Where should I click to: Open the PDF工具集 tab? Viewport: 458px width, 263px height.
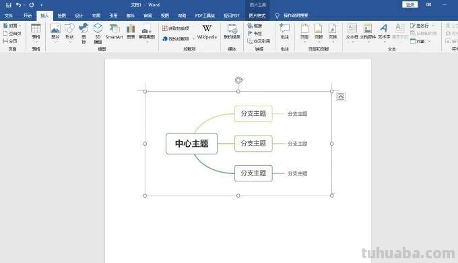point(205,16)
